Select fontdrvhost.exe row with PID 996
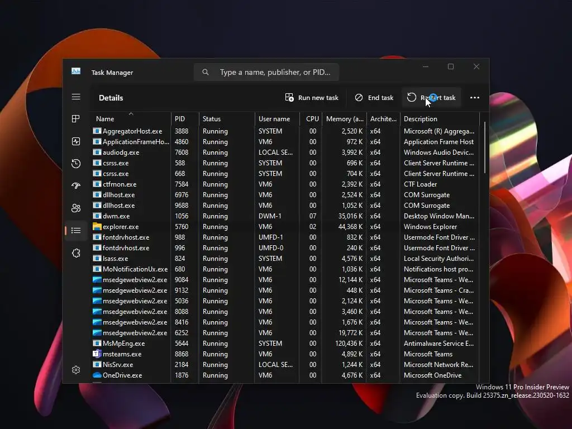Screen dimensions: 572x429 tap(285, 247)
